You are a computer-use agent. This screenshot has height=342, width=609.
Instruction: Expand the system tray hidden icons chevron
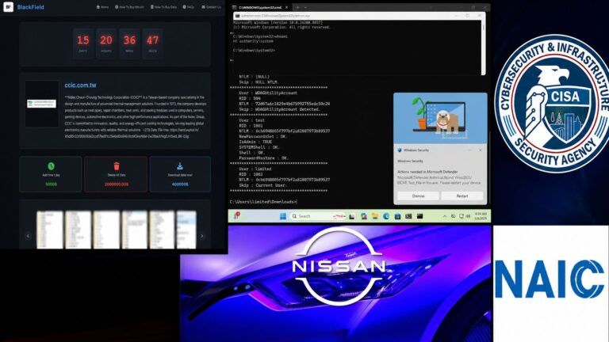(445, 216)
